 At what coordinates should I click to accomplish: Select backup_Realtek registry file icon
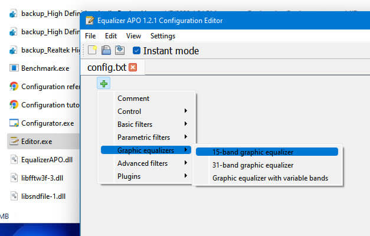(14, 50)
